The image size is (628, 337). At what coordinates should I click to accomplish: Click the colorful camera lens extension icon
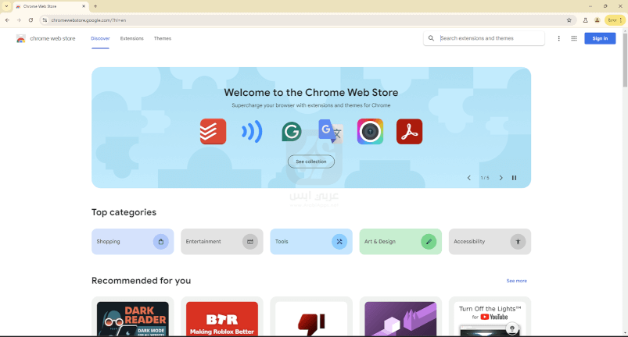coord(370,131)
